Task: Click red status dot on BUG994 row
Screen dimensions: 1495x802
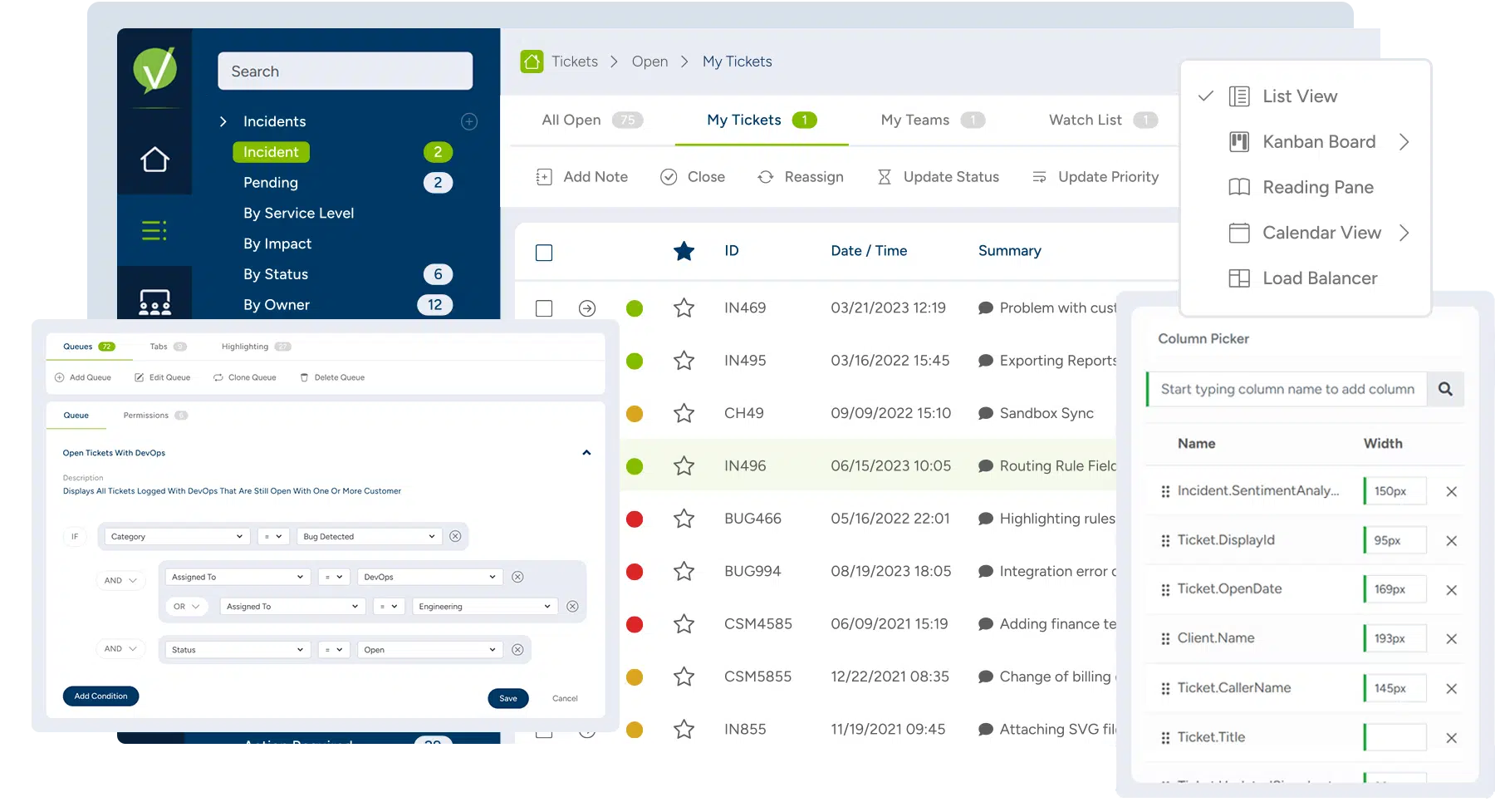Action: coord(635,572)
